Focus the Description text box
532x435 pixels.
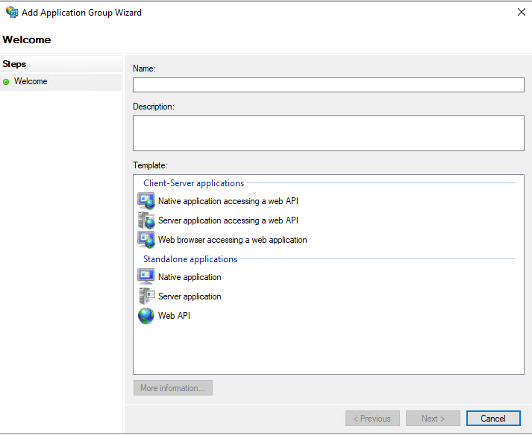pos(328,133)
